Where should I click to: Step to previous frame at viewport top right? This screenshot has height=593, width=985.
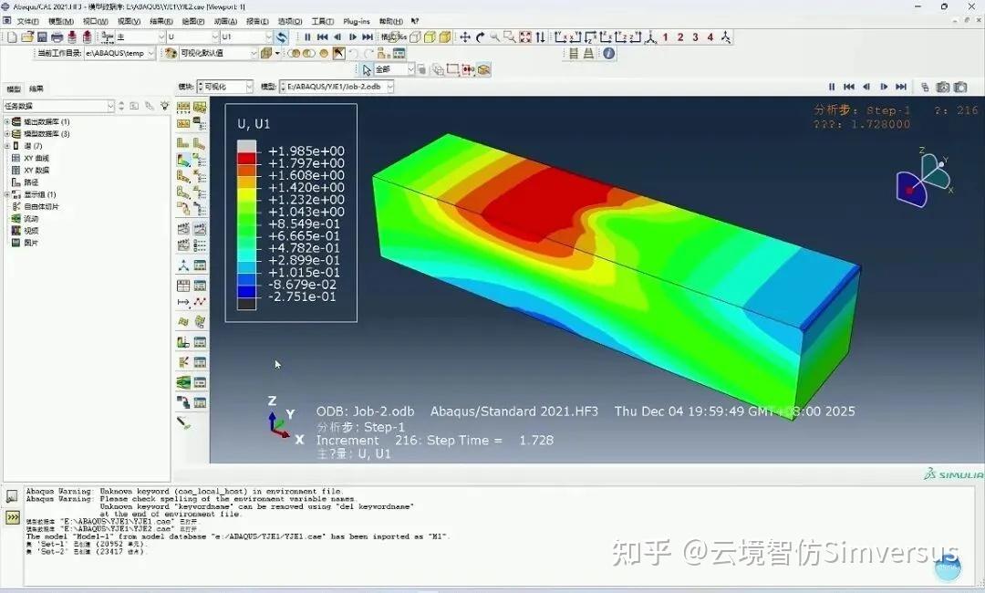point(866,87)
